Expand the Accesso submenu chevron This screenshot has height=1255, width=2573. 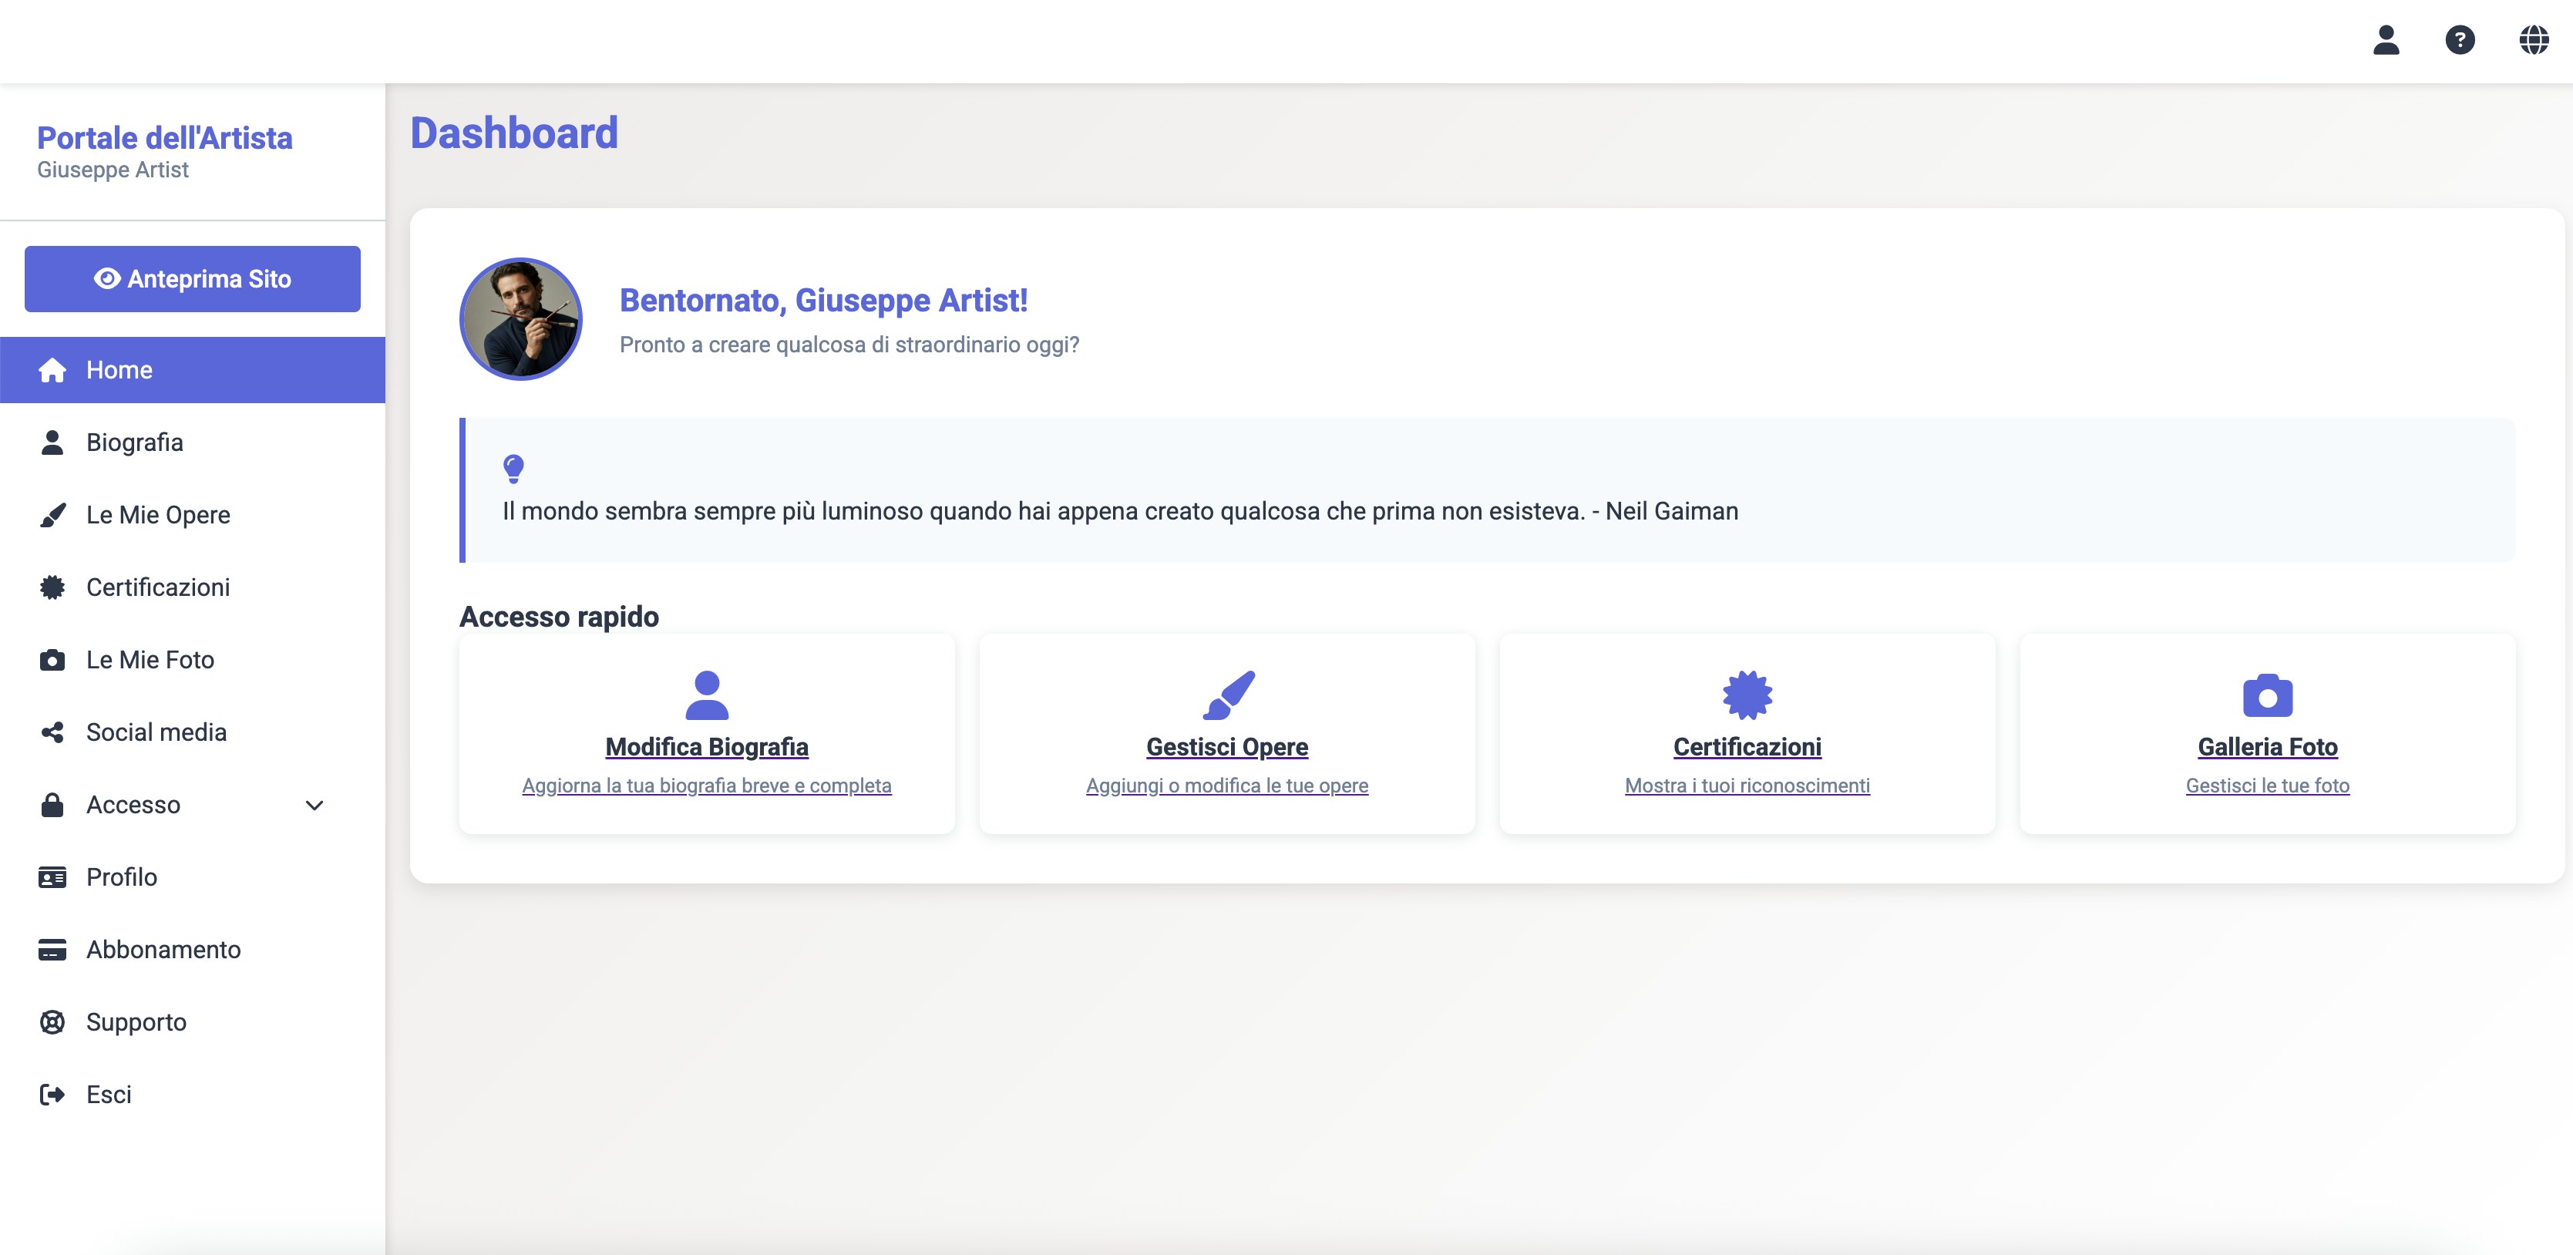314,806
